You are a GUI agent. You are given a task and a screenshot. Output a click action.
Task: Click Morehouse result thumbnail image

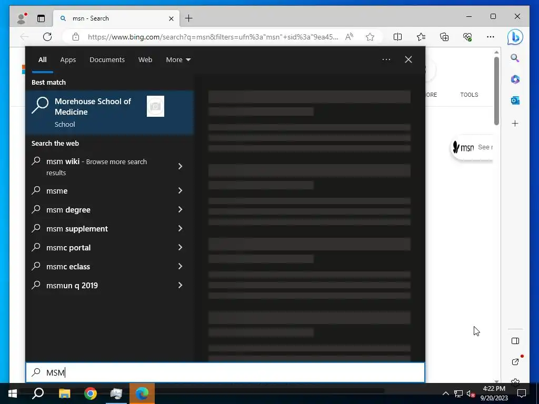tap(155, 106)
